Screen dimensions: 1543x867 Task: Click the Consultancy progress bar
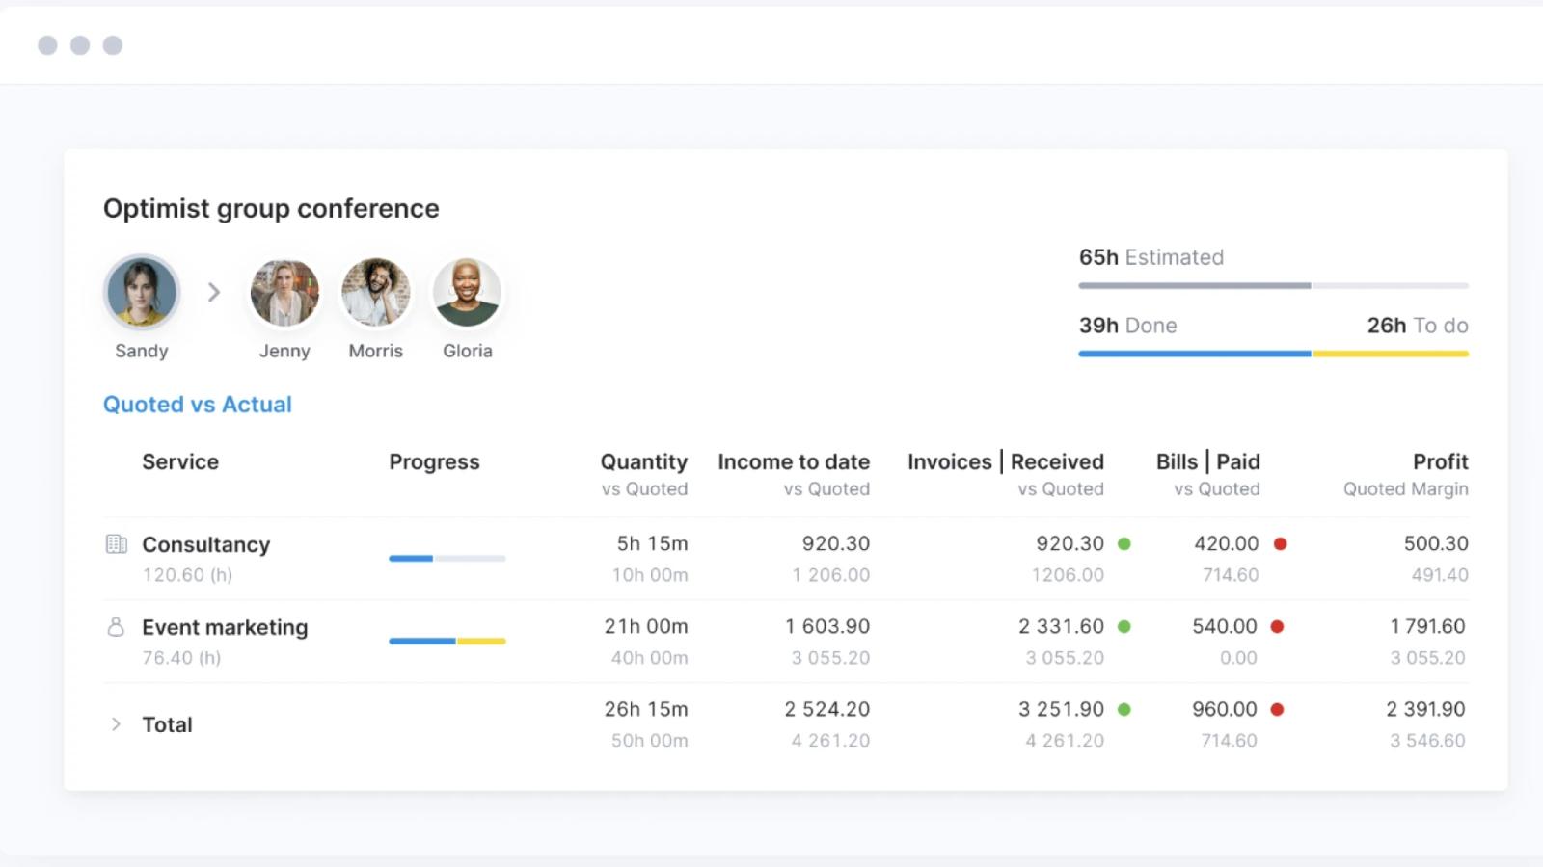(447, 558)
